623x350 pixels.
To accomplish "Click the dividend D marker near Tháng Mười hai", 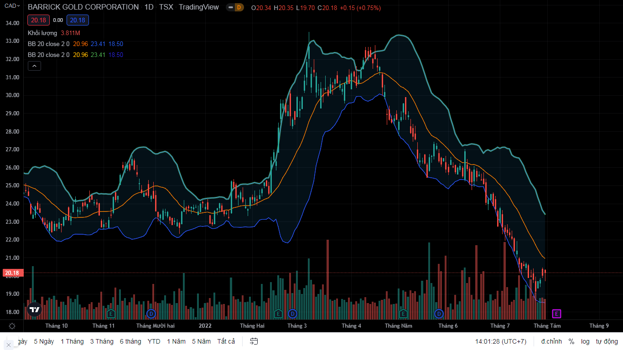I will coord(152,314).
